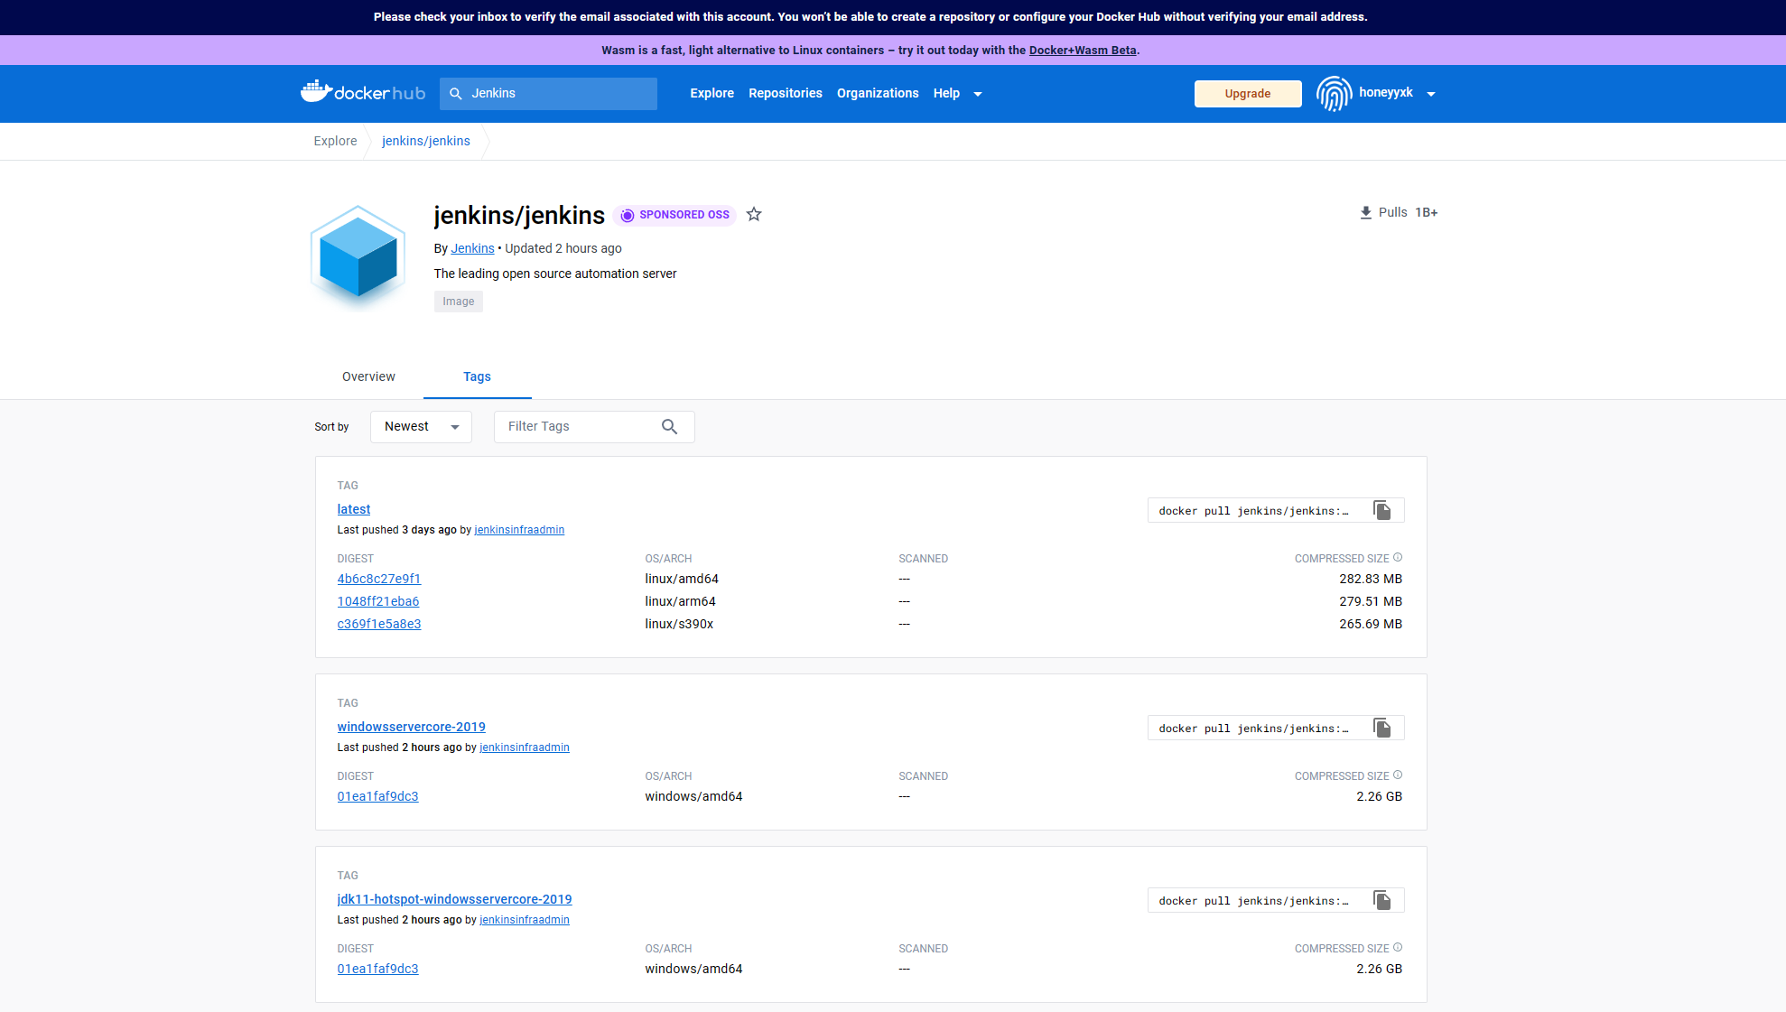Click the Docker Hub whale logo
The width and height of the screenshot is (1786, 1012).
coord(362,92)
